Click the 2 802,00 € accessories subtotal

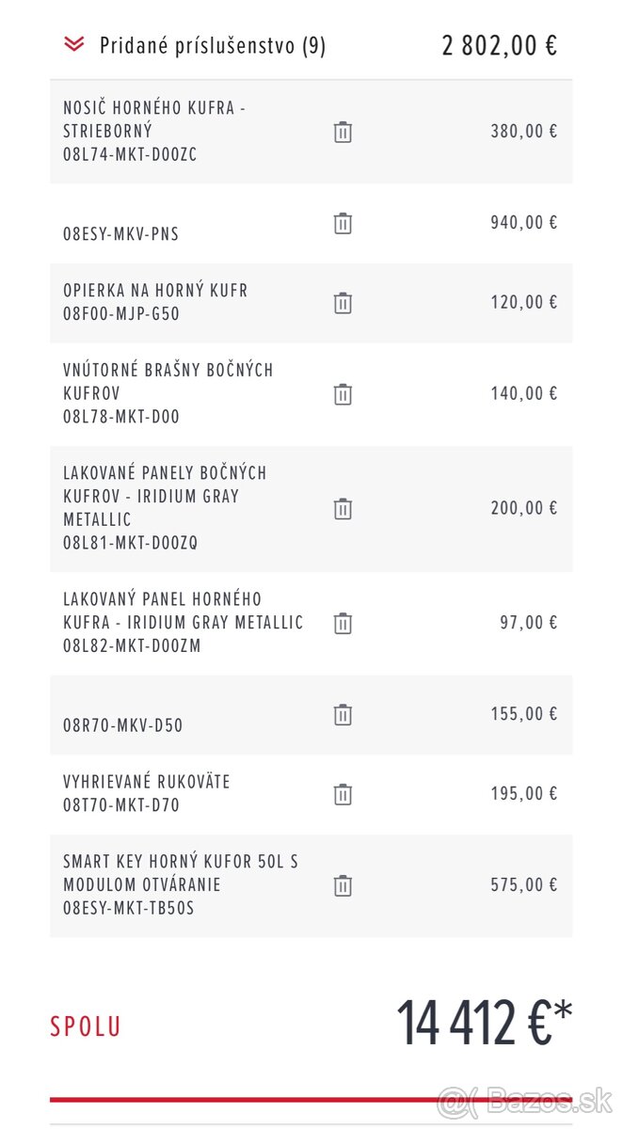[499, 45]
